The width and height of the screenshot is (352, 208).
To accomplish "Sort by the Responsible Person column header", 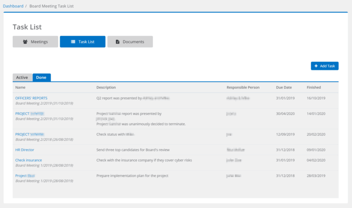I will (243, 88).
